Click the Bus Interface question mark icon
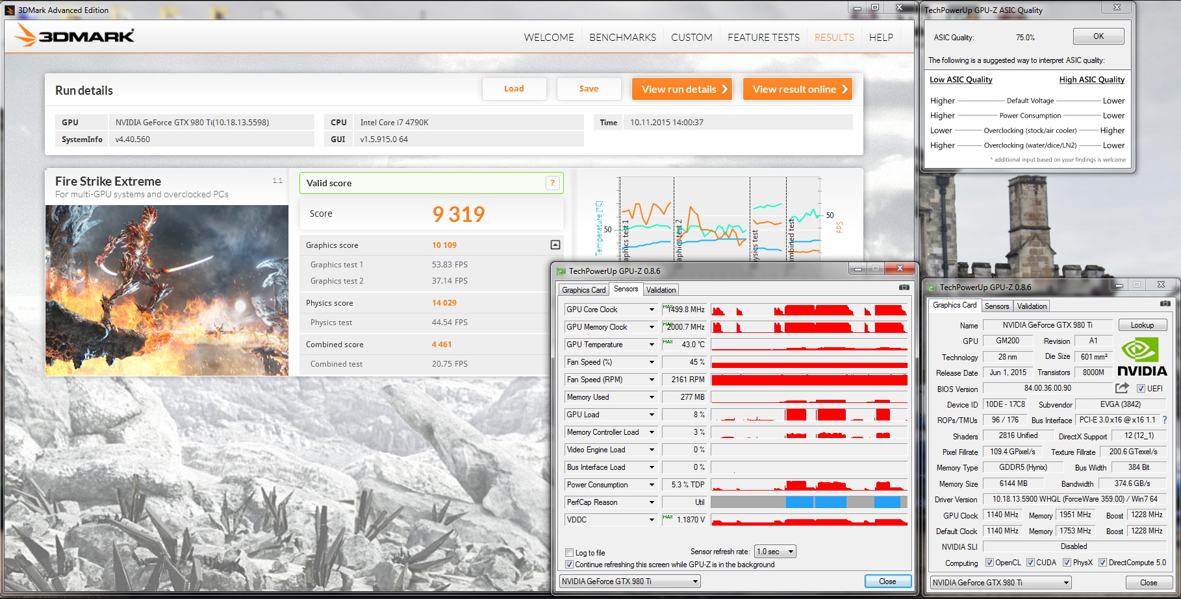 click(1165, 420)
